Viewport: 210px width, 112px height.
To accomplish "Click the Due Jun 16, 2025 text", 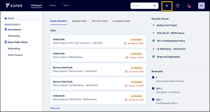I will 136,72.
